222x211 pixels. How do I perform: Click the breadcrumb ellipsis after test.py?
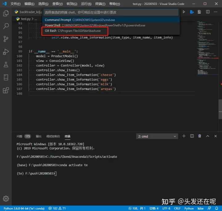36,19
